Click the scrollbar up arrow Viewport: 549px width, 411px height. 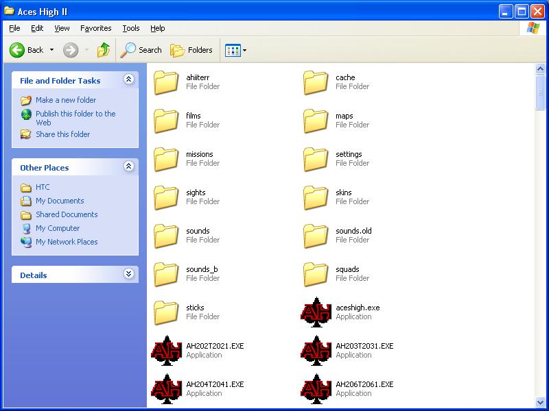tap(540, 69)
